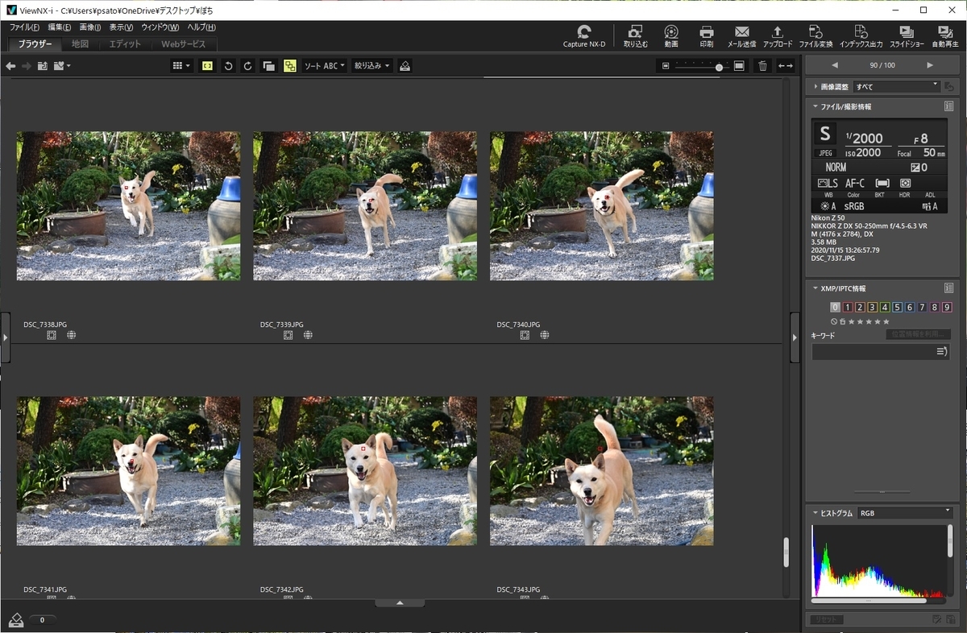Open ファイル変換 file conversion
The image size is (967, 633).
(x=816, y=36)
